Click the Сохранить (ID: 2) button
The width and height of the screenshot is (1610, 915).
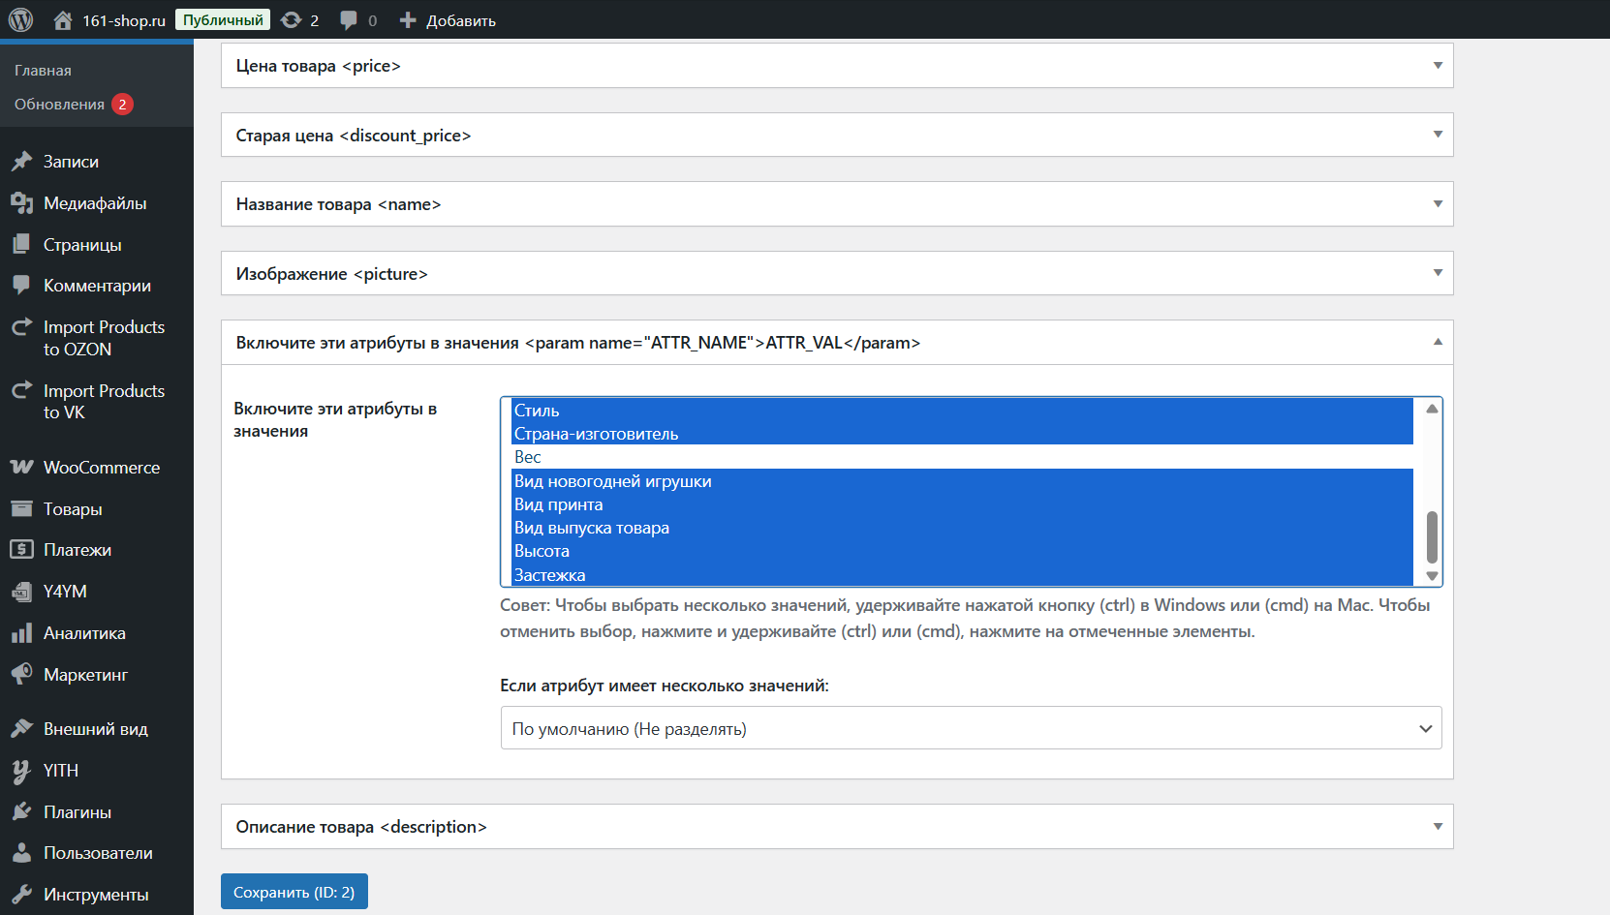[294, 892]
